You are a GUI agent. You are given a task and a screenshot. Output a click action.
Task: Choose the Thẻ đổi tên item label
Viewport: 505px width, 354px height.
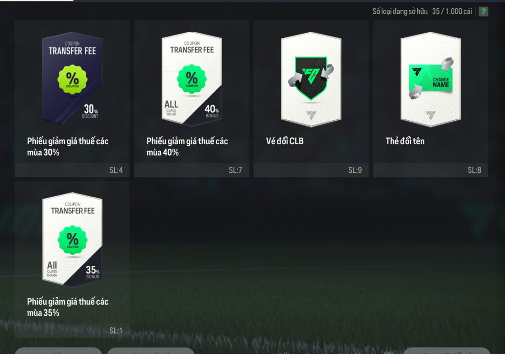405,141
